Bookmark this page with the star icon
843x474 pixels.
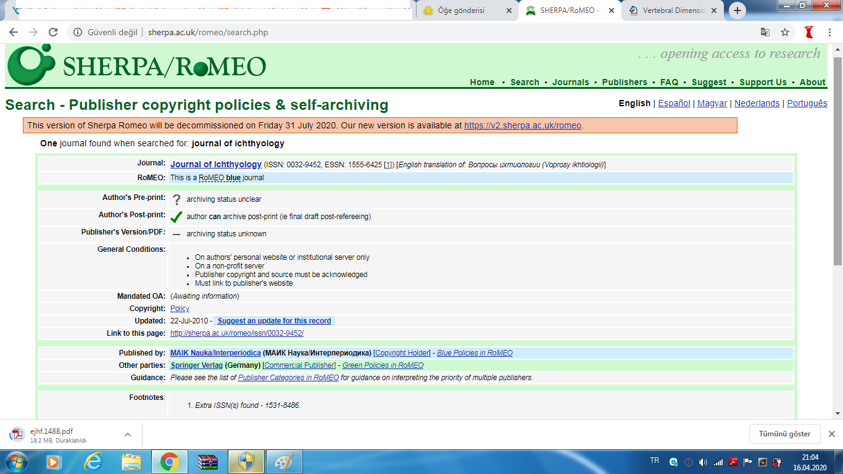(785, 32)
